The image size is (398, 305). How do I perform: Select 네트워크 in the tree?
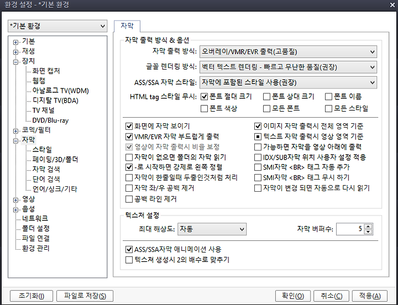point(35,218)
